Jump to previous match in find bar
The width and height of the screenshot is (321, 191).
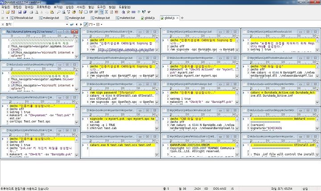click(76, 24)
